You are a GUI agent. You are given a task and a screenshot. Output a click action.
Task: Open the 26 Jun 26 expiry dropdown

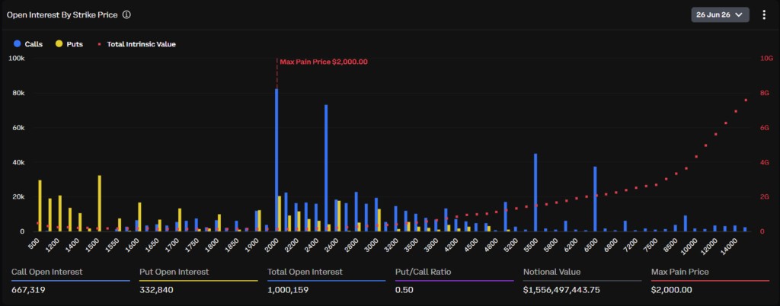(x=720, y=15)
